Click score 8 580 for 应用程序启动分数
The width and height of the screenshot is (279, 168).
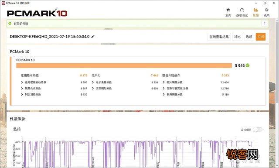[x=84, y=82]
